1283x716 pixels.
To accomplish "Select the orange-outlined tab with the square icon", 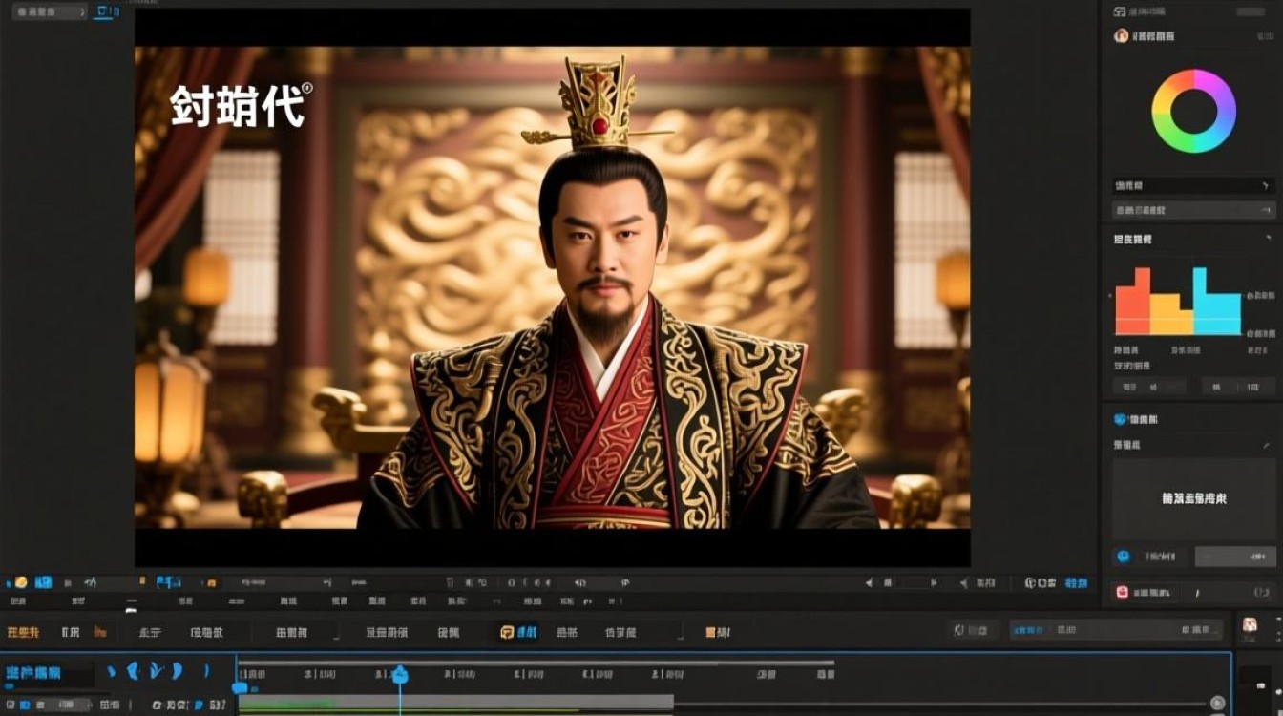I will pos(519,631).
